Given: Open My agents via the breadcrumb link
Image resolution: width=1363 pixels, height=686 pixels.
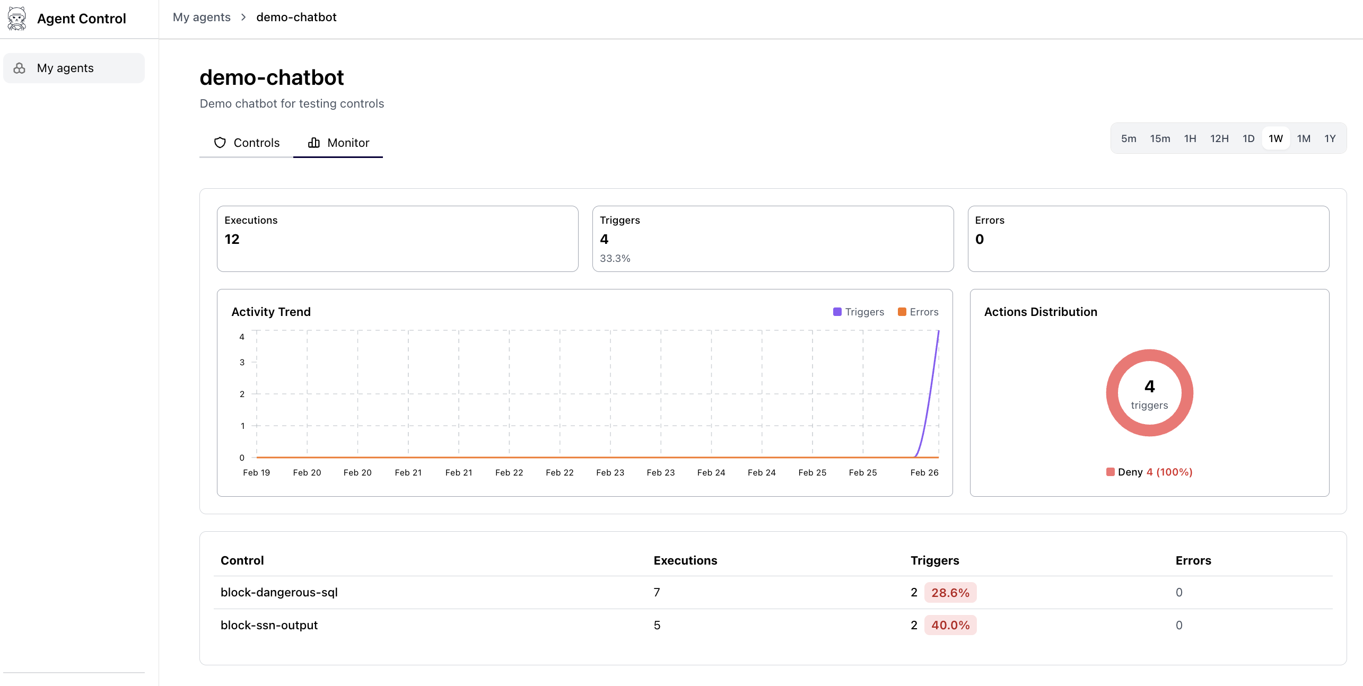Looking at the screenshot, I should point(202,17).
